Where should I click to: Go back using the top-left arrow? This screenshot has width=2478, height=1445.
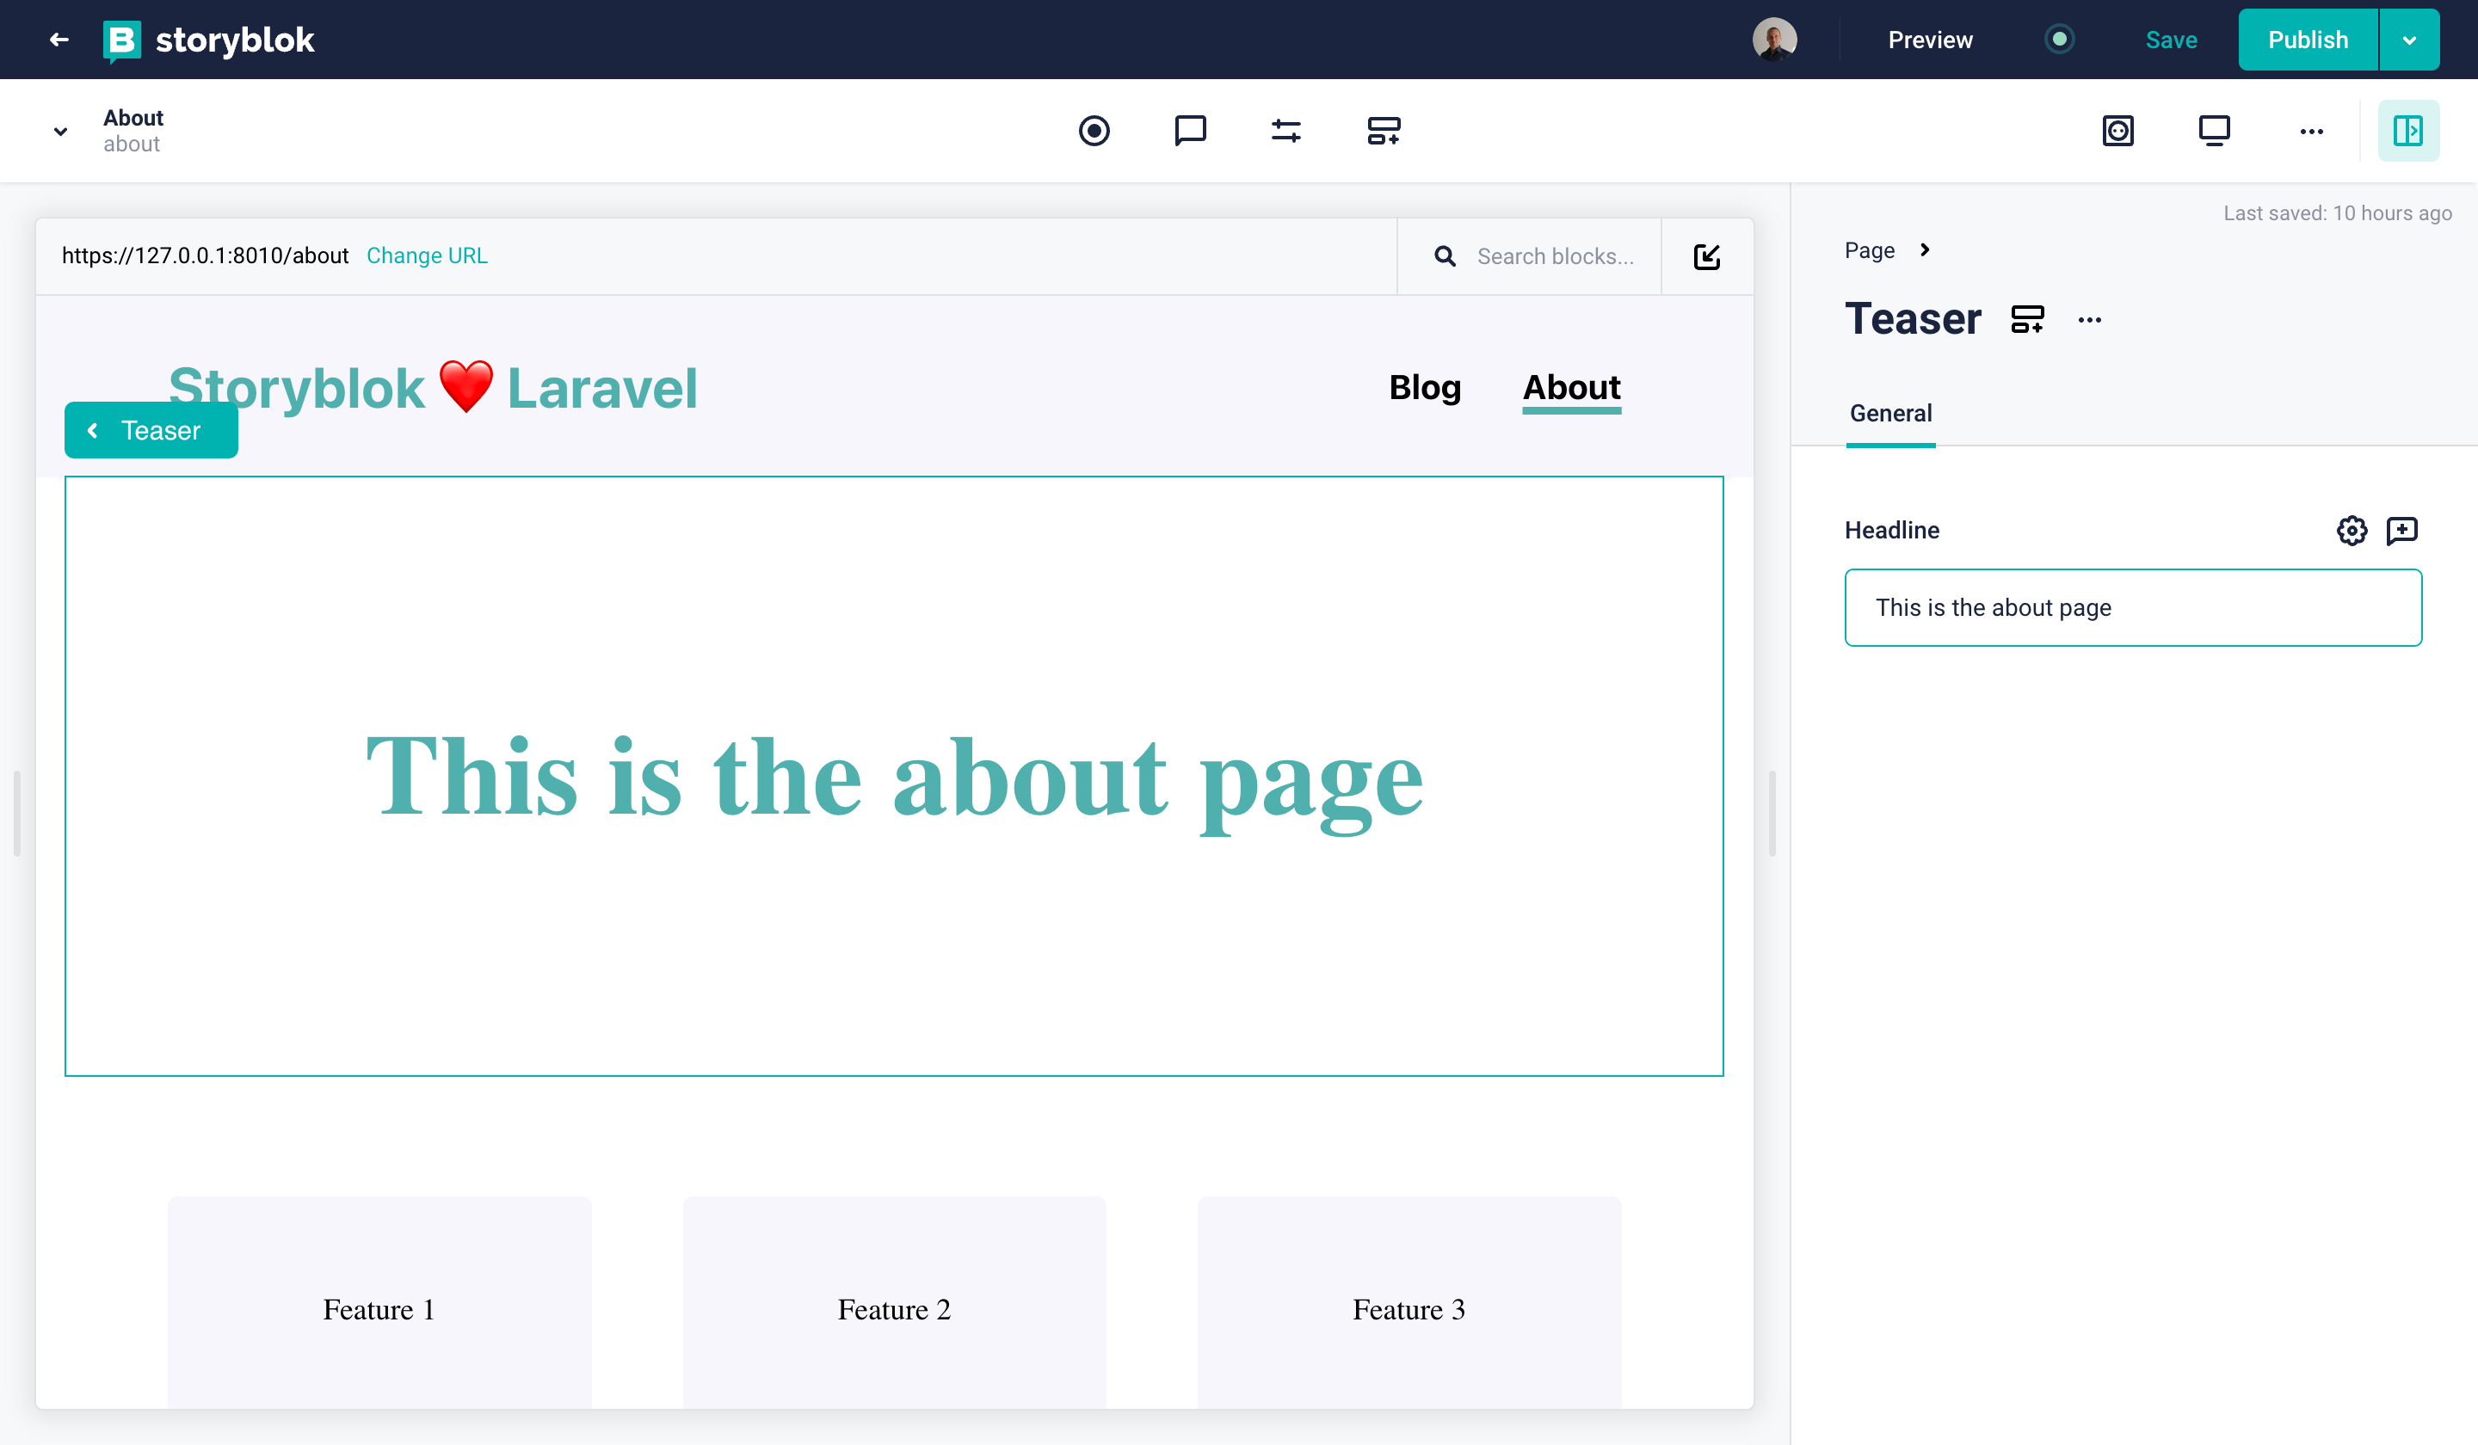[x=59, y=40]
